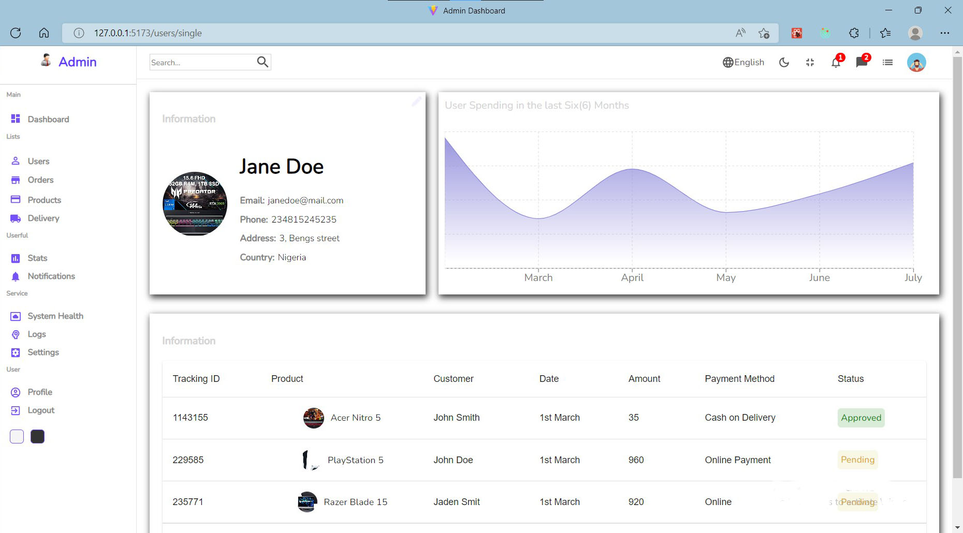Click the search magnifier icon
The width and height of the screenshot is (963, 533).
click(262, 62)
